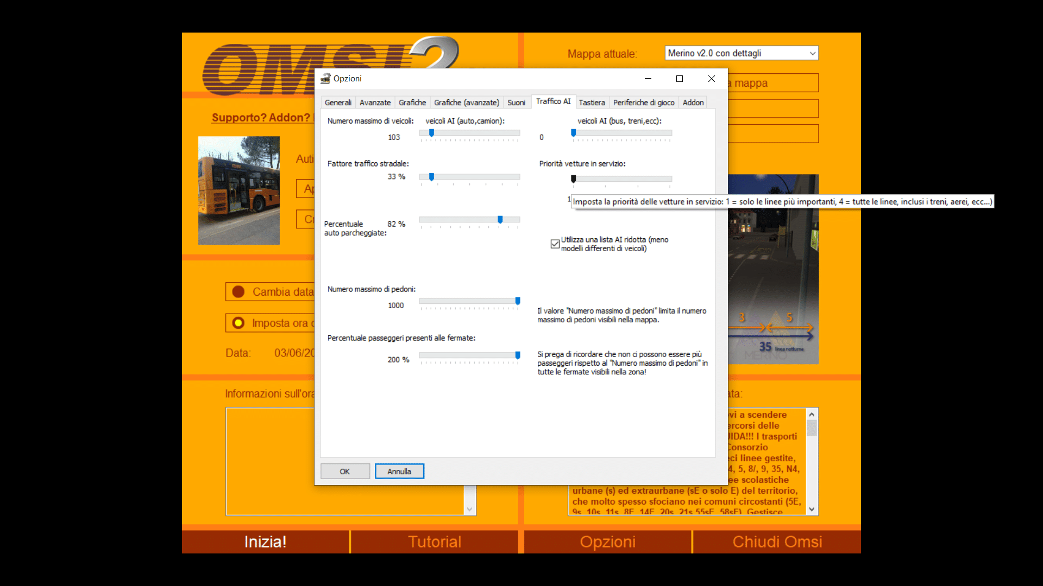The image size is (1043, 586).
Task: Click the Annulla button
Action: coord(399,472)
